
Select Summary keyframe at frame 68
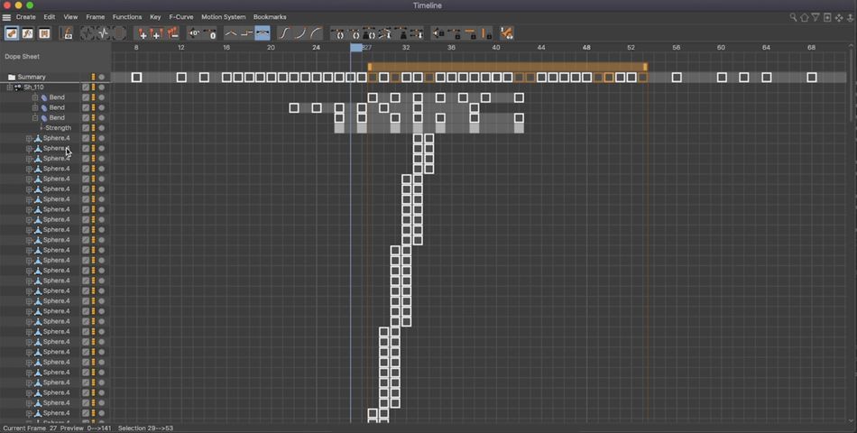click(812, 77)
